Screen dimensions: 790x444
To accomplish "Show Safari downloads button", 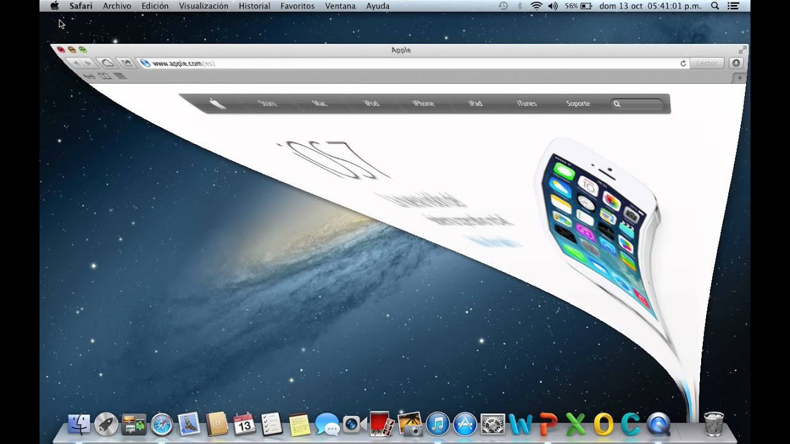I will click(x=735, y=64).
